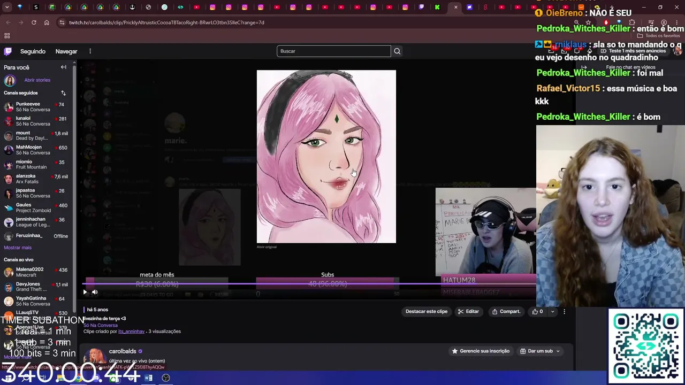The height and width of the screenshot is (385, 685).
Task: Reload the browser page
Action: (34, 22)
